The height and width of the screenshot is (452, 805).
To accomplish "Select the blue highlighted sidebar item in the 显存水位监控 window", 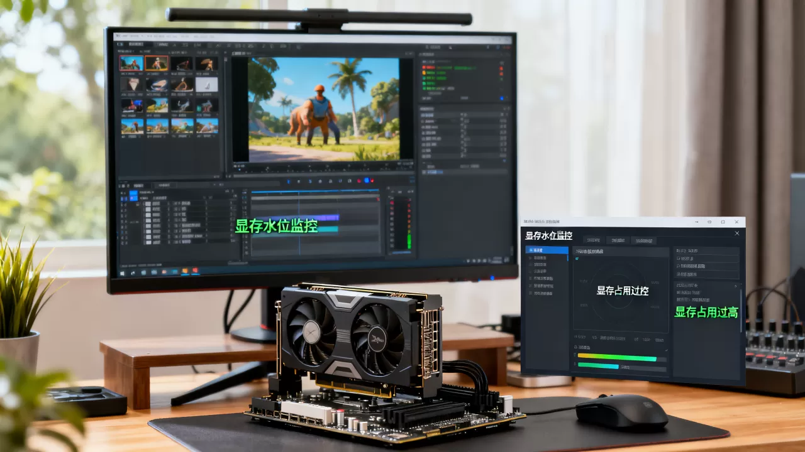I will click(547, 250).
